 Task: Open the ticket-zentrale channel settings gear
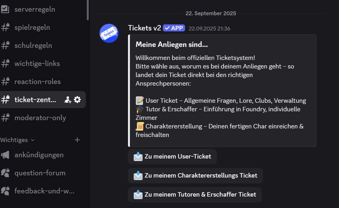pyautogui.click(x=77, y=100)
